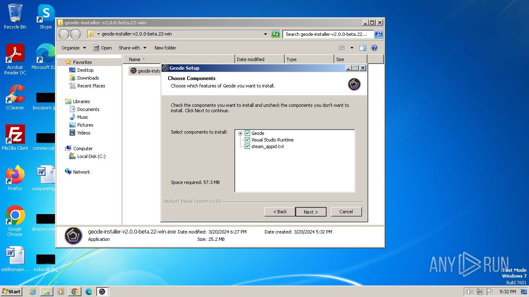Screen dimensions: 529x297
Task: Open Chrome from the taskbar
Action: 75,292
